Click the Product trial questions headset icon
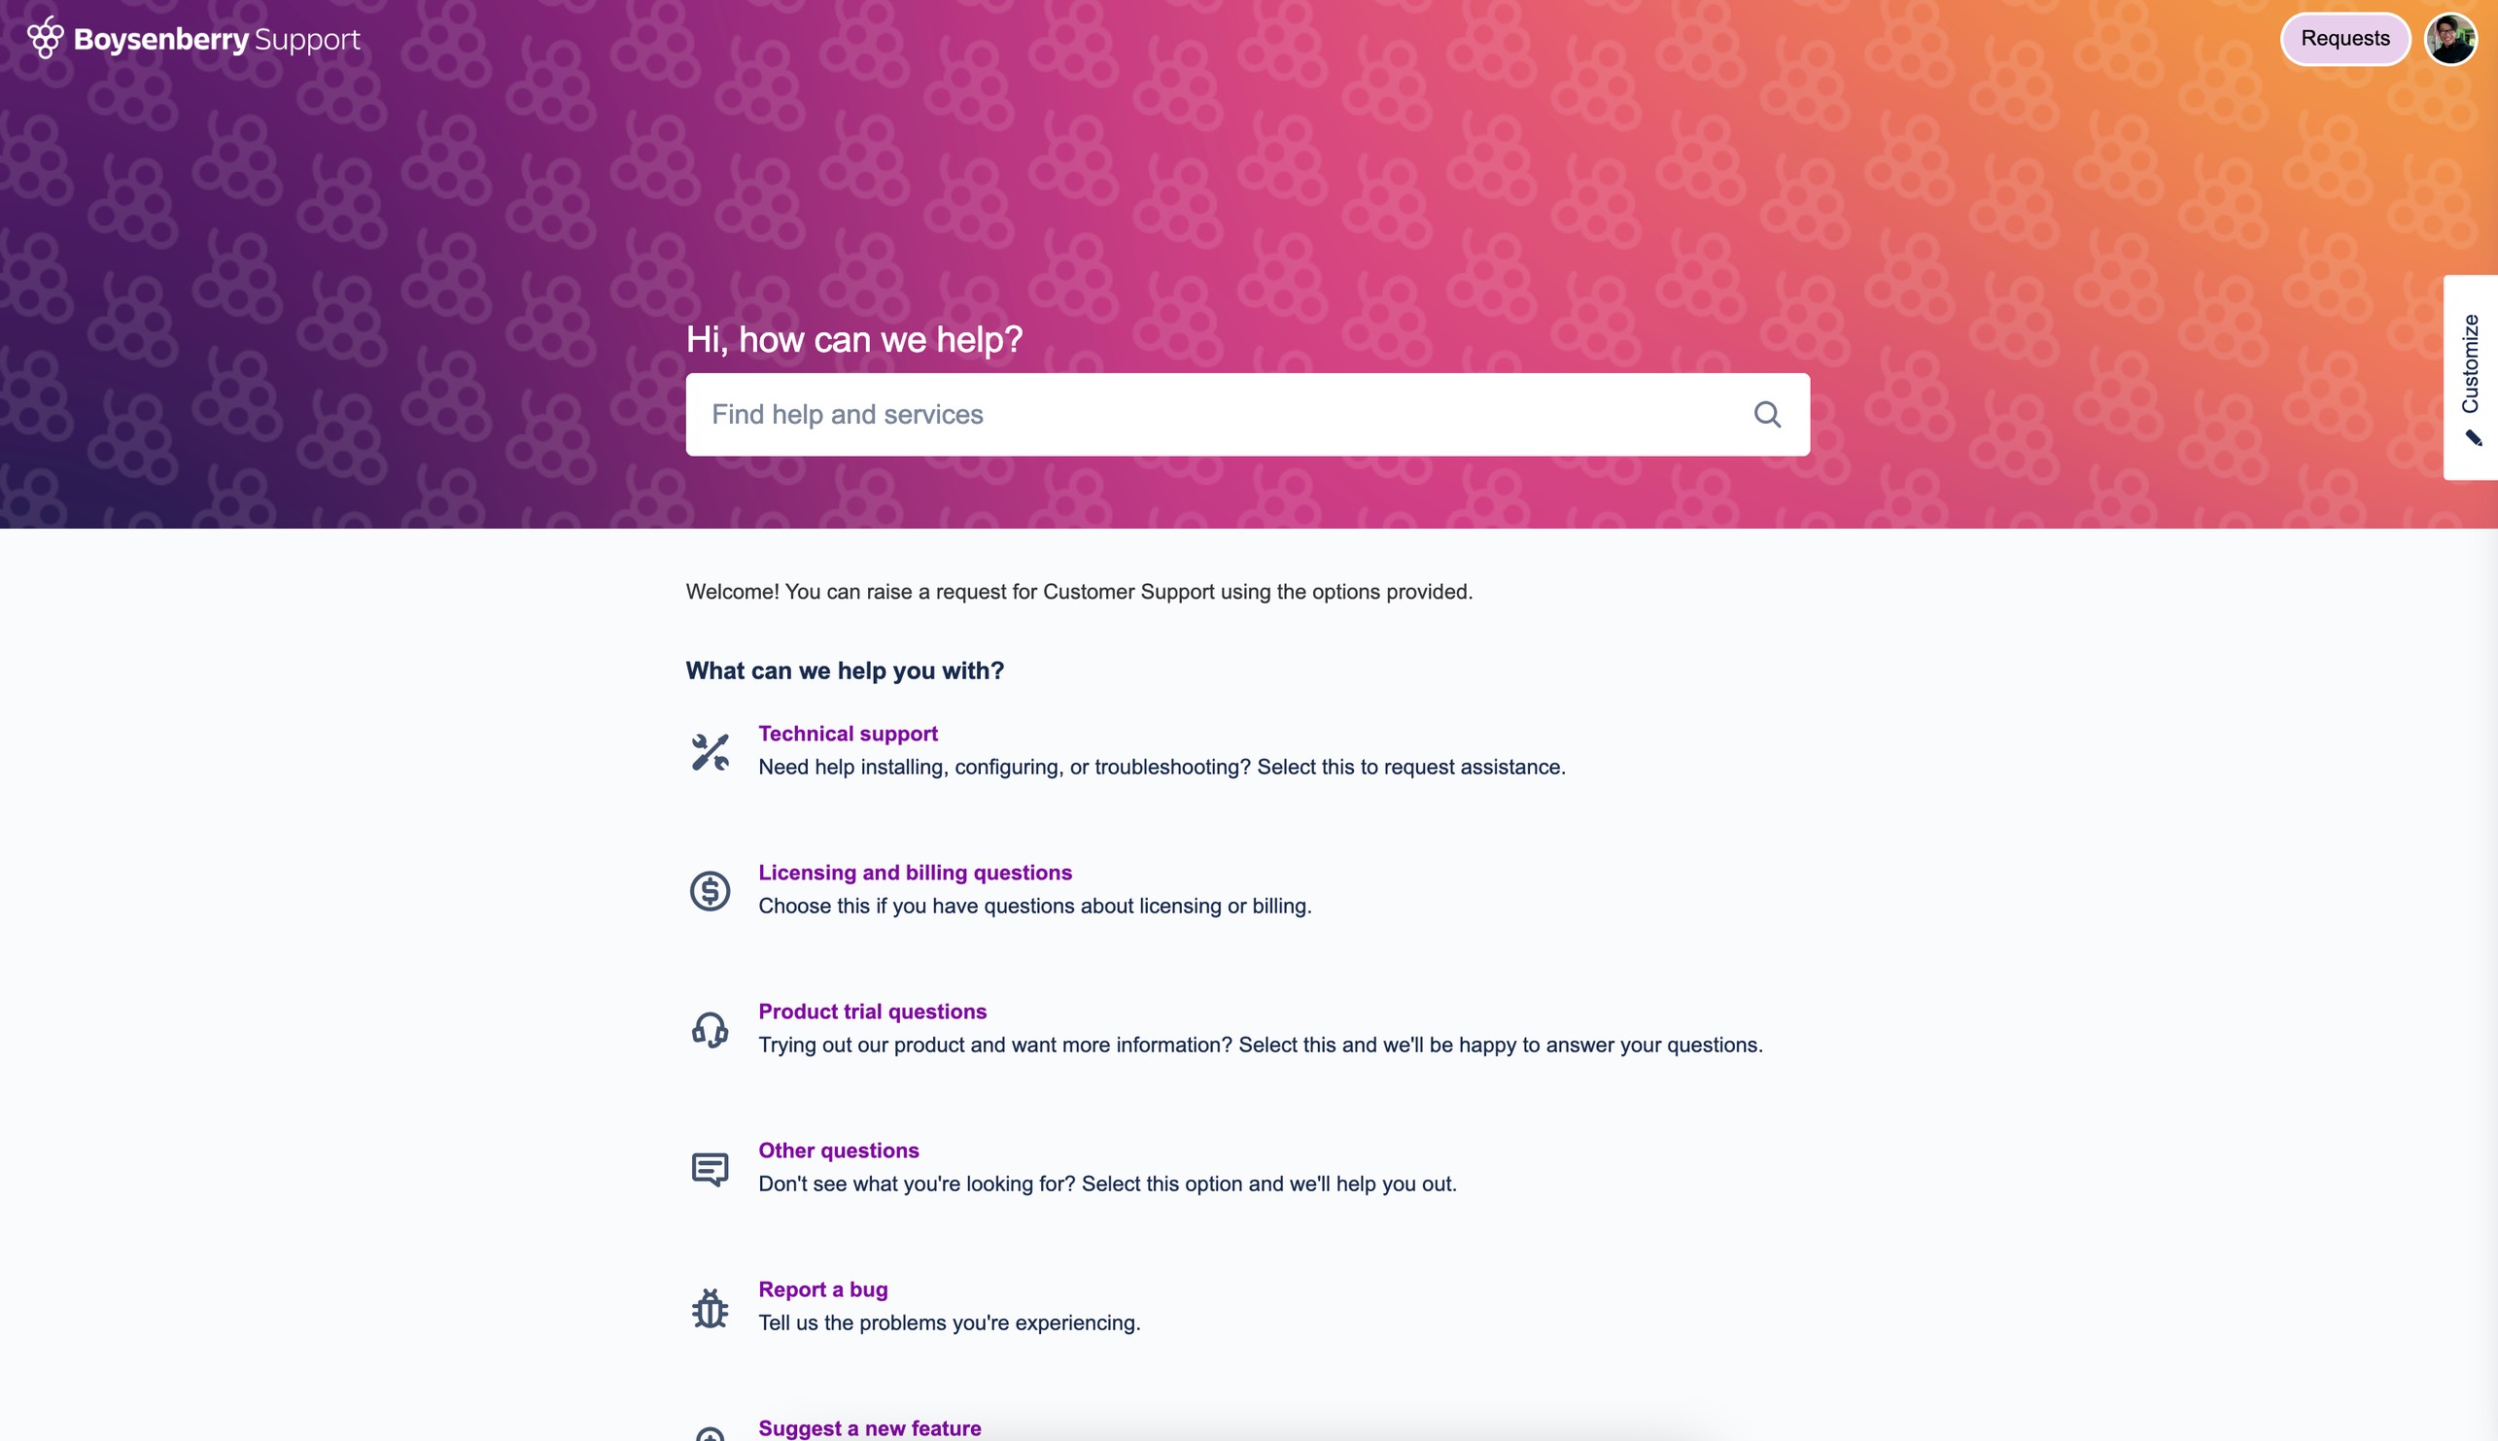Screen dimensions: 2498x1441 [x=709, y=1028]
